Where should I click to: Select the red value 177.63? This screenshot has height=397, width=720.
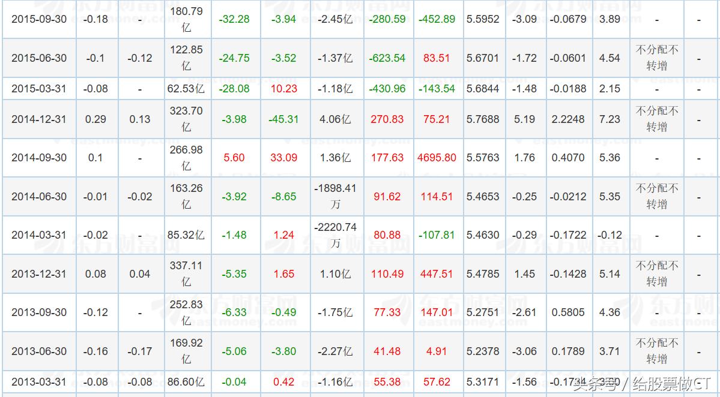[387, 158]
